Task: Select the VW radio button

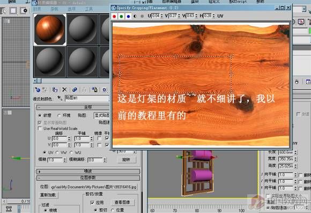Action: pos(57,152)
